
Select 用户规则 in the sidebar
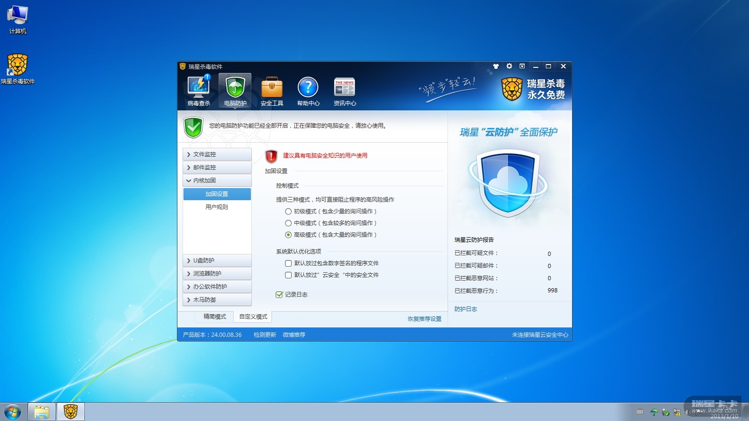[217, 207]
